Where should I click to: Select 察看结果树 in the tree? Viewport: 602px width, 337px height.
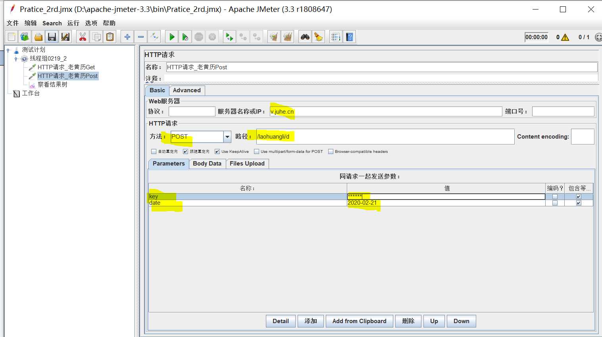pos(52,85)
